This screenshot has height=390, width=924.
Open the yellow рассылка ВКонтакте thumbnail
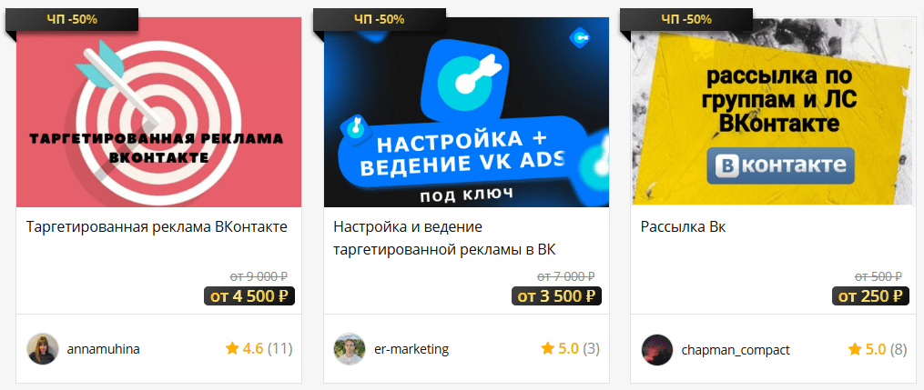click(x=774, y=112)
